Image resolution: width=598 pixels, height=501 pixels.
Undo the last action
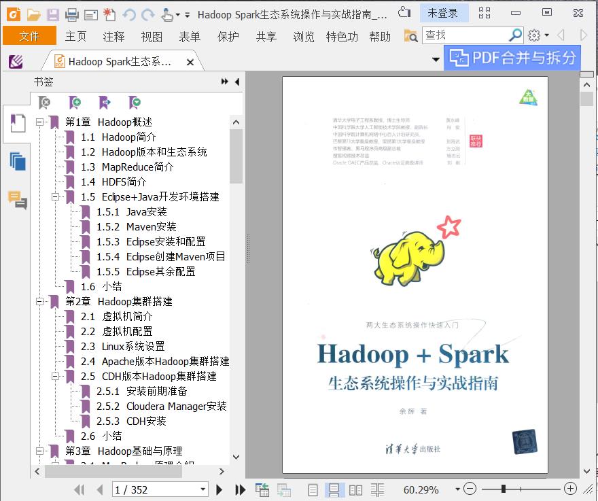tap(129, 15)
